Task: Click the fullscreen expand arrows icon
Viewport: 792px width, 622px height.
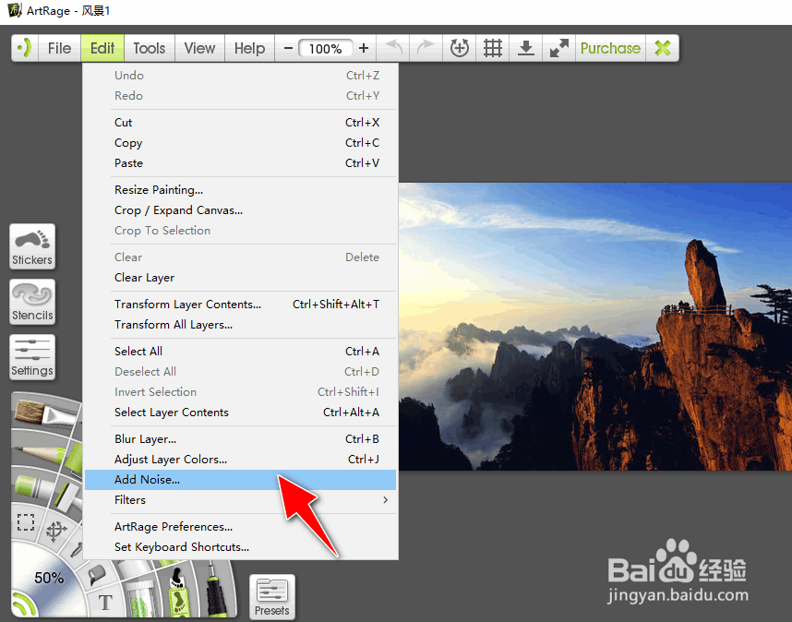Action: click(x=559, y=48)
